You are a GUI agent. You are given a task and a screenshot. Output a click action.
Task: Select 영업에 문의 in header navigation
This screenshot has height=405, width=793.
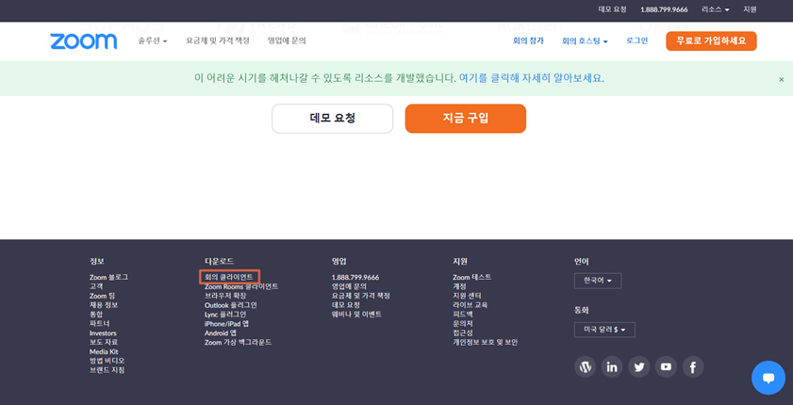point(287,40)
